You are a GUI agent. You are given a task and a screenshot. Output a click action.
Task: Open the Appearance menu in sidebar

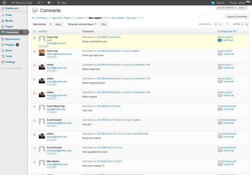point(13,39)
